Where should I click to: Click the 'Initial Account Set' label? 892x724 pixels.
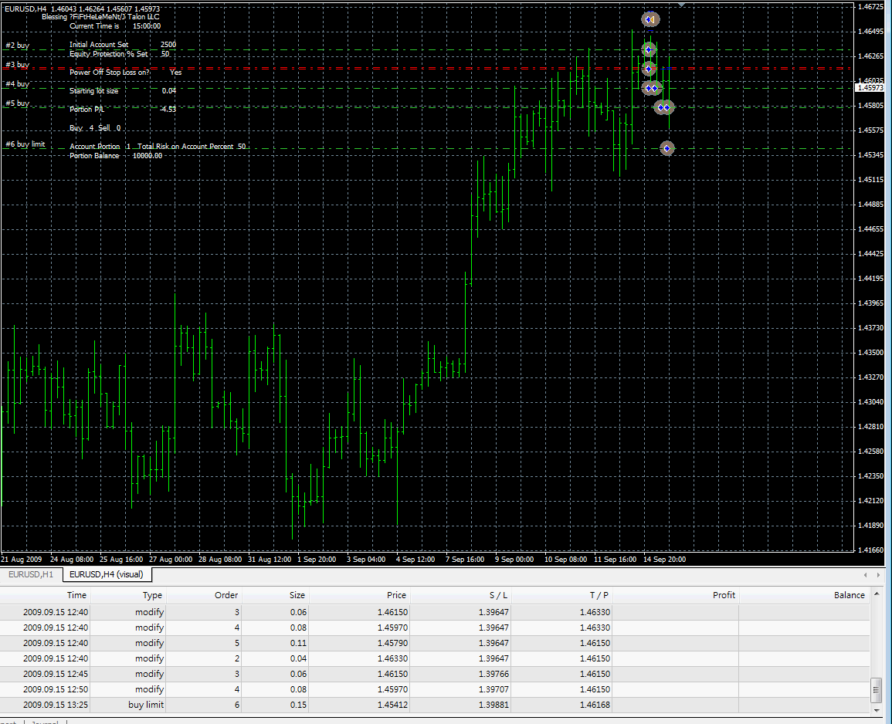click(99, 44)
